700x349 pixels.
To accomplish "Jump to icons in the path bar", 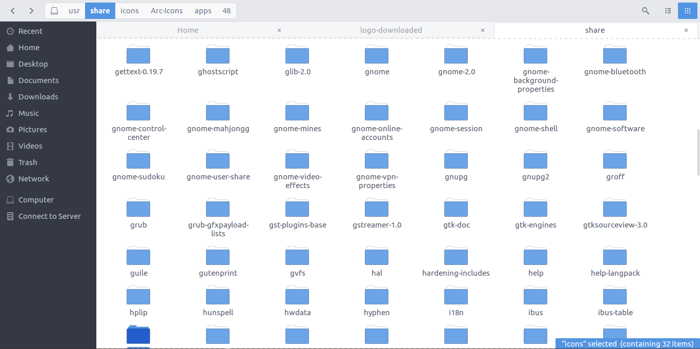I will [130, 11].
